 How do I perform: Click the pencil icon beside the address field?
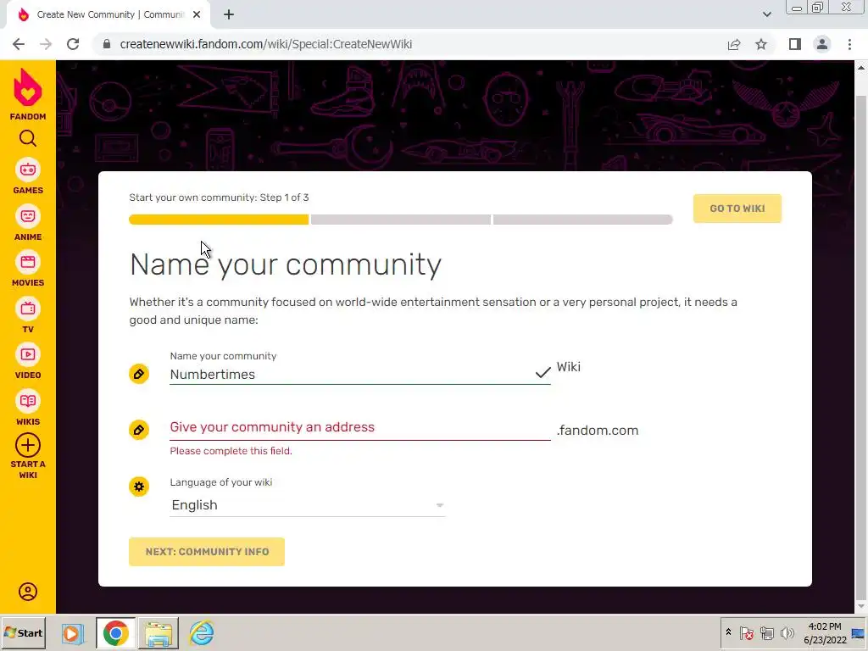tap(139, 430)
